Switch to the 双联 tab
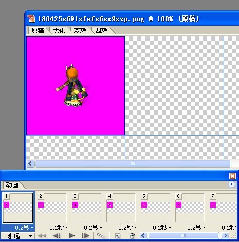This screenshot has width=239, height=242. coord(80,31)
